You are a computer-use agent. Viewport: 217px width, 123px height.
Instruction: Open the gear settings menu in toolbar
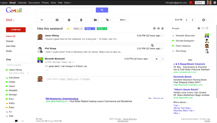(204, 20)
